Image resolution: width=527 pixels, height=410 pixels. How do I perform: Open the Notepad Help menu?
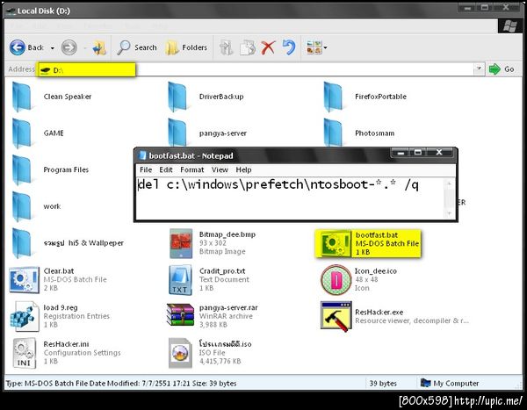(243, 169)
